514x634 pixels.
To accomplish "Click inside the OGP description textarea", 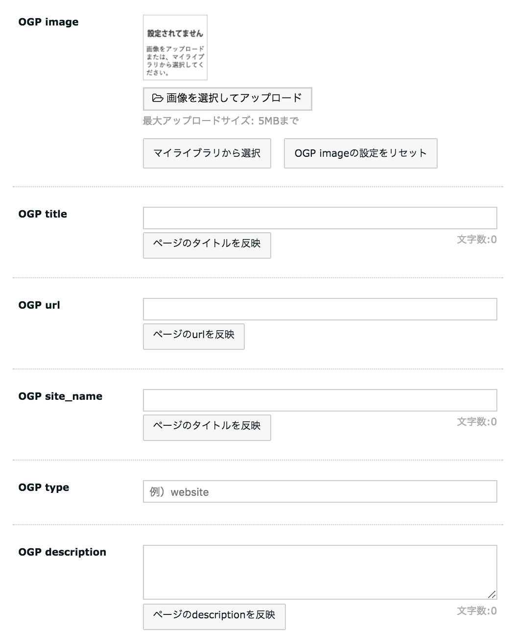I will click(320, 572).
